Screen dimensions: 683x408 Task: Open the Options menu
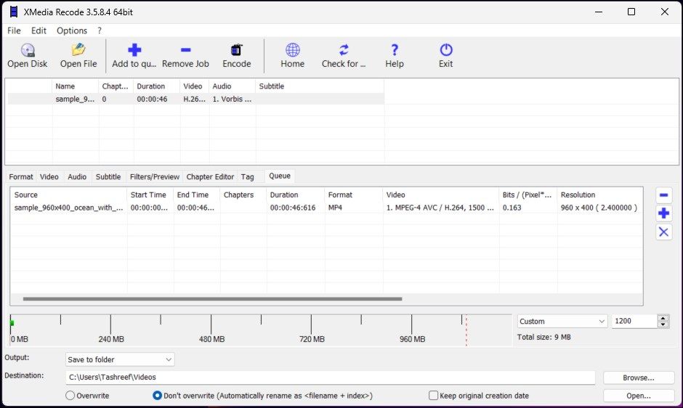pyautogui.click(x=72, y=30)
